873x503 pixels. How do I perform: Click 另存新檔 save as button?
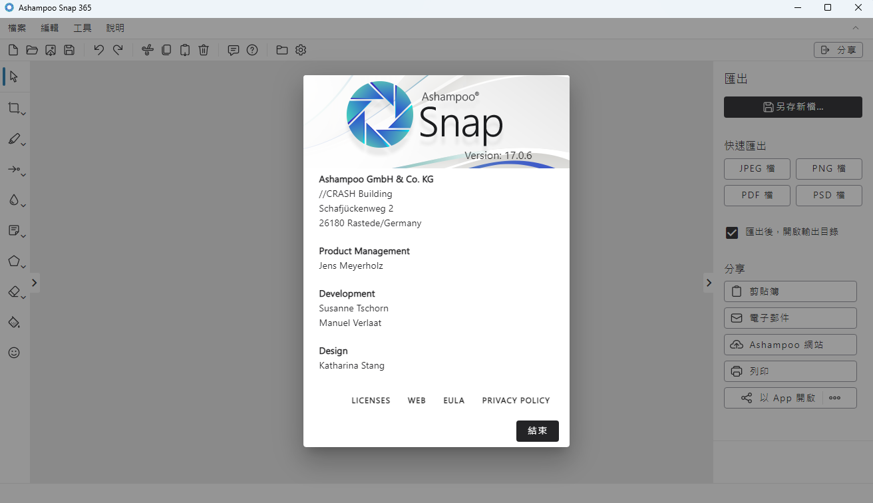click(x=793, y=107)
